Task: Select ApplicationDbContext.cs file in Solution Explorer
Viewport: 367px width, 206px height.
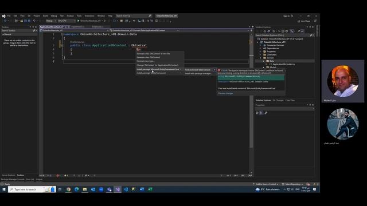Action: [x=283, y=64]
